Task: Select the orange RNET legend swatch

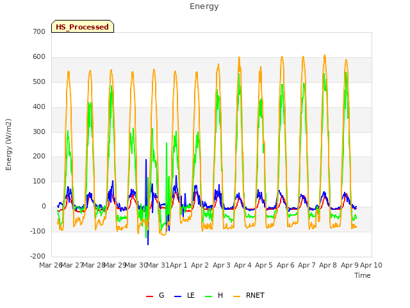Action: click(236, 296)
